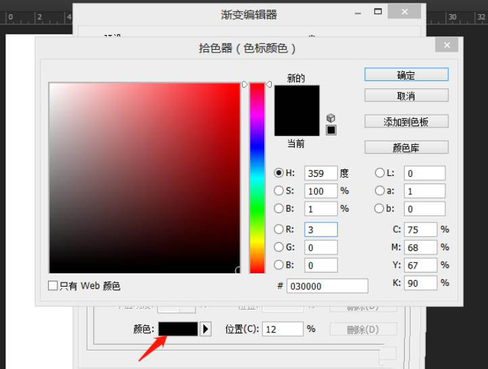Click the M magenta field showing 68
Viewport: 488px width, 369px height.
point(420,248)
